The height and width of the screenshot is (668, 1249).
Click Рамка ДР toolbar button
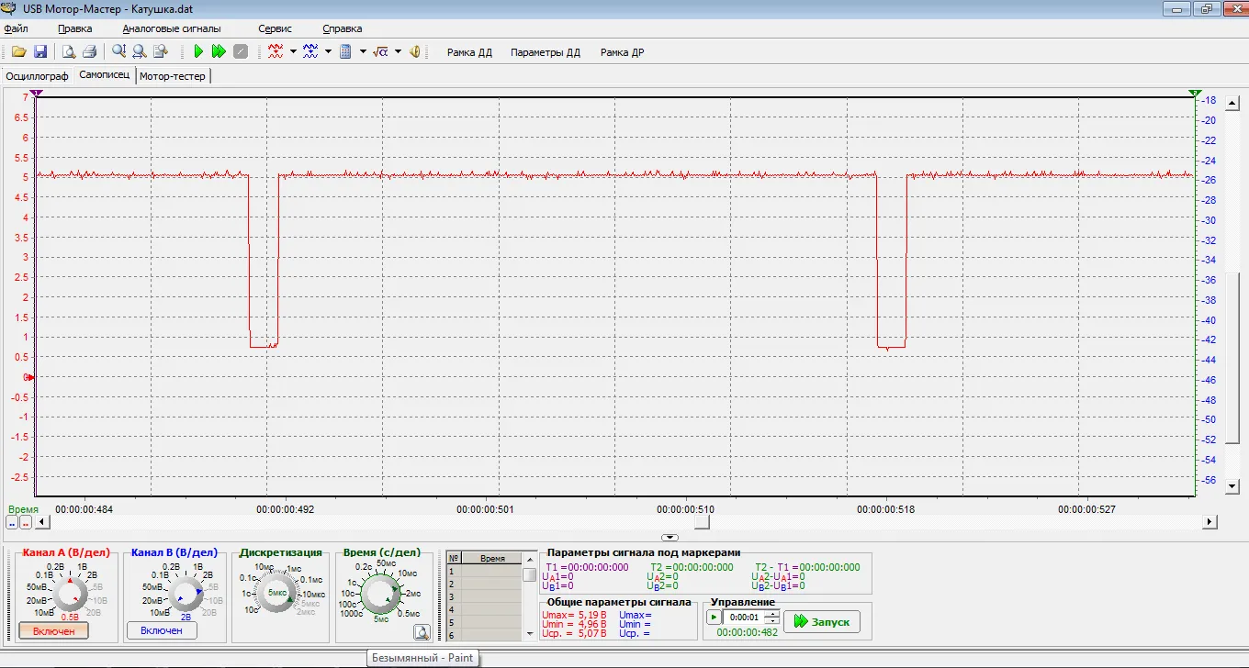pyautogui.click(x=622, y=52)
